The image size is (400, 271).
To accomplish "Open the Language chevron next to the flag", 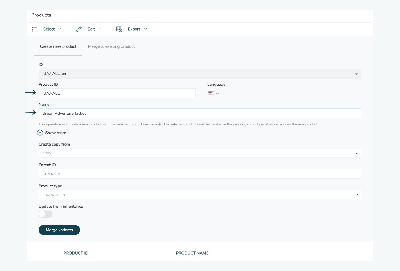I will [217, 94].
